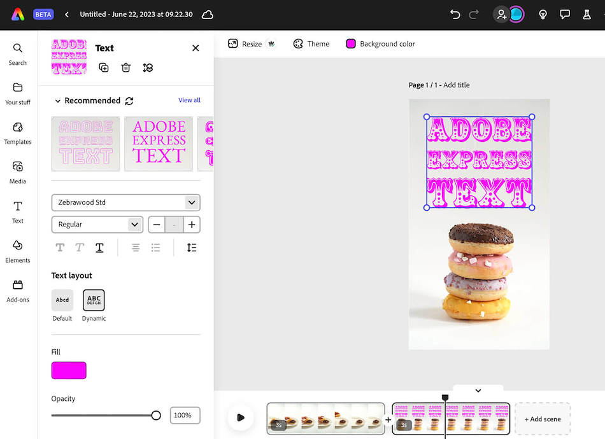Open the animate effect icon next to trash
Viewport: 605px width, 439px height.
(x=148, y=67)
